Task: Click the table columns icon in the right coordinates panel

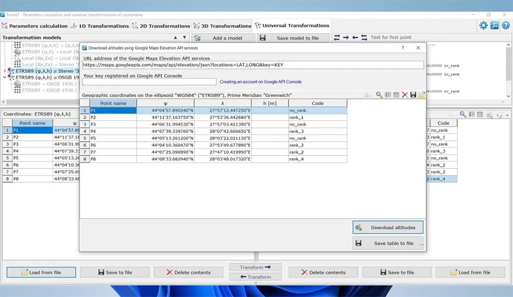Action: pos(471,114)
